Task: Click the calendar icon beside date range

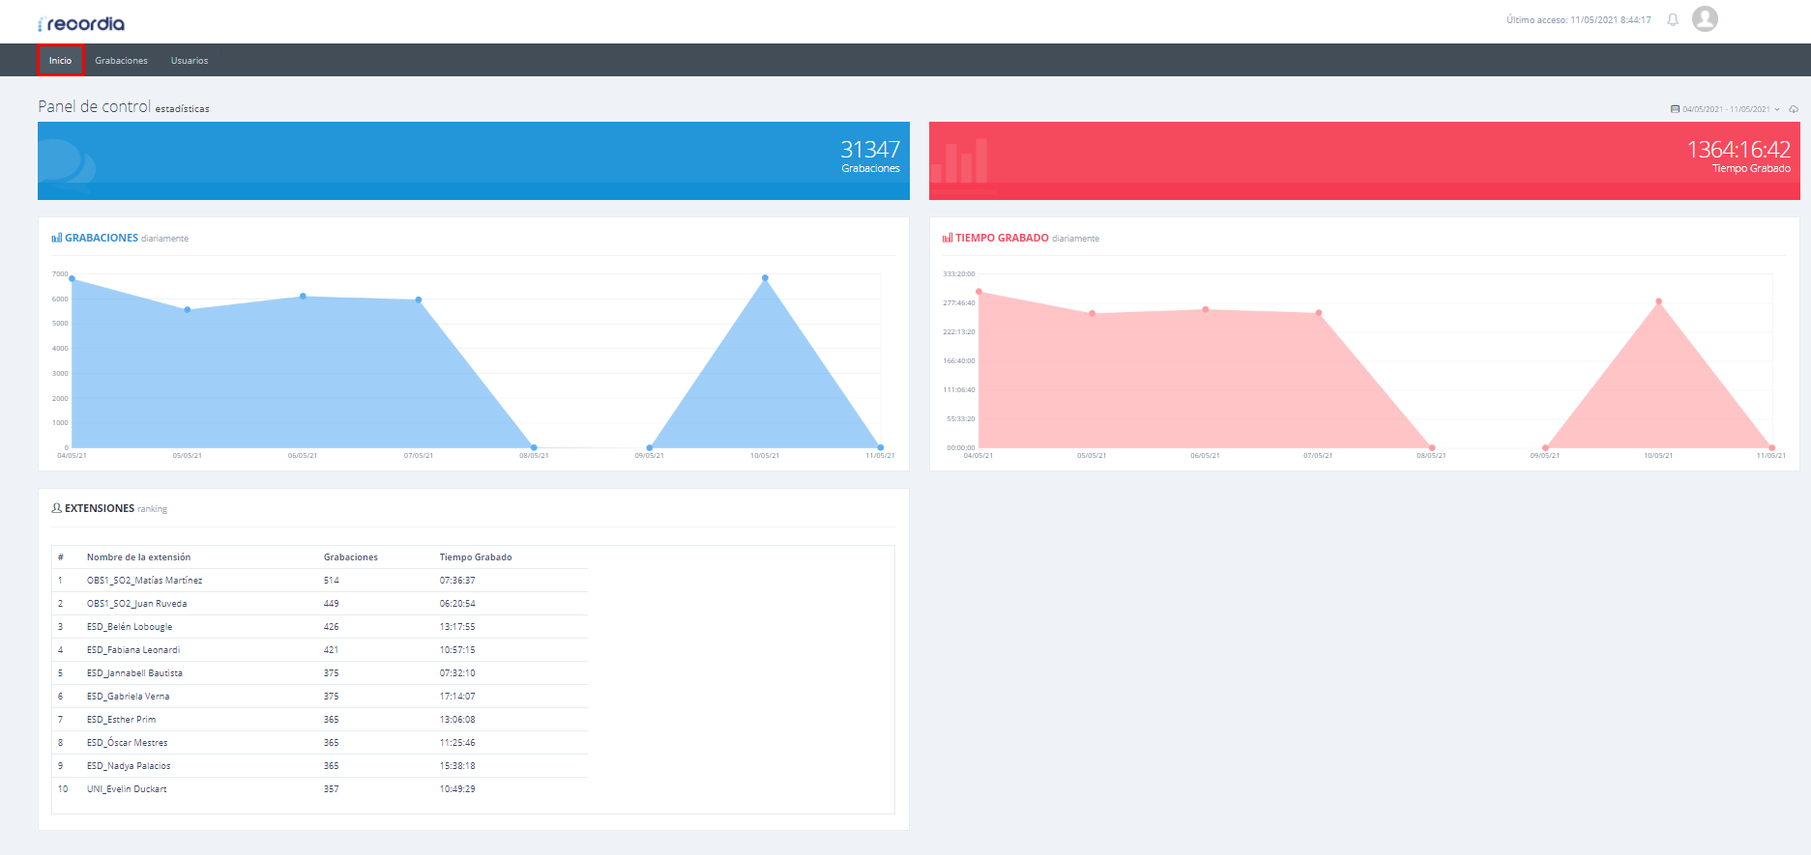Action: click(1676, 109)
